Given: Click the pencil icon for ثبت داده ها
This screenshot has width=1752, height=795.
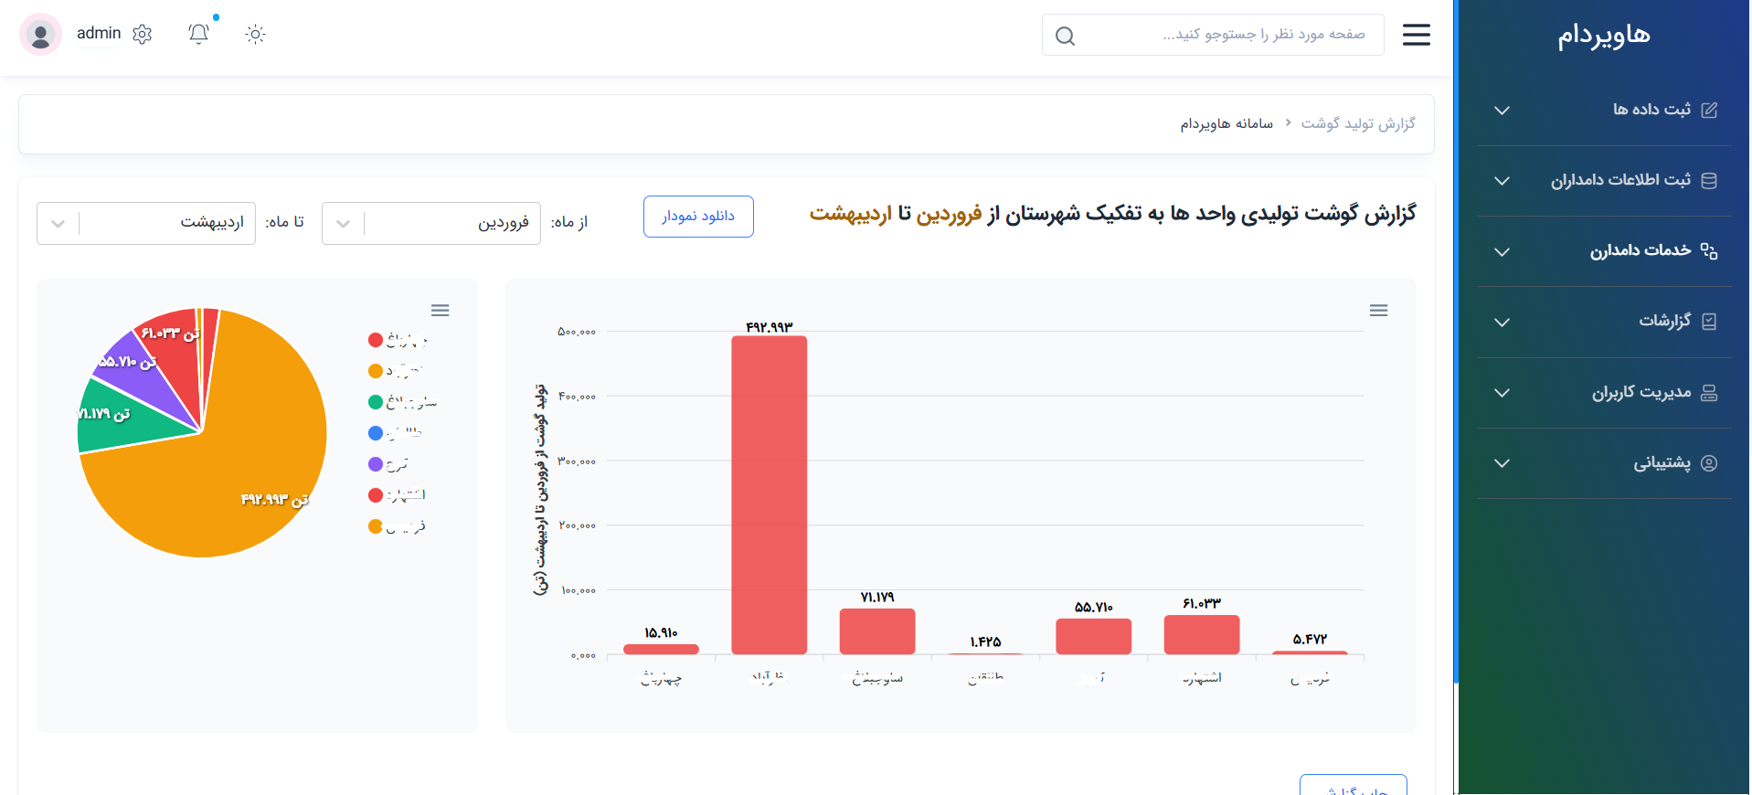Looking at the screenshot, I should 1709,110.
